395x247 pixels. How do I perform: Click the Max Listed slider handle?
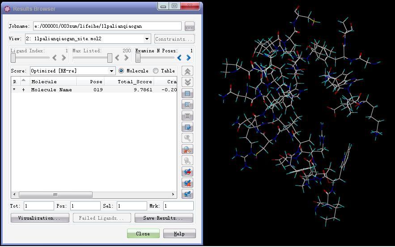coord(110,58)
